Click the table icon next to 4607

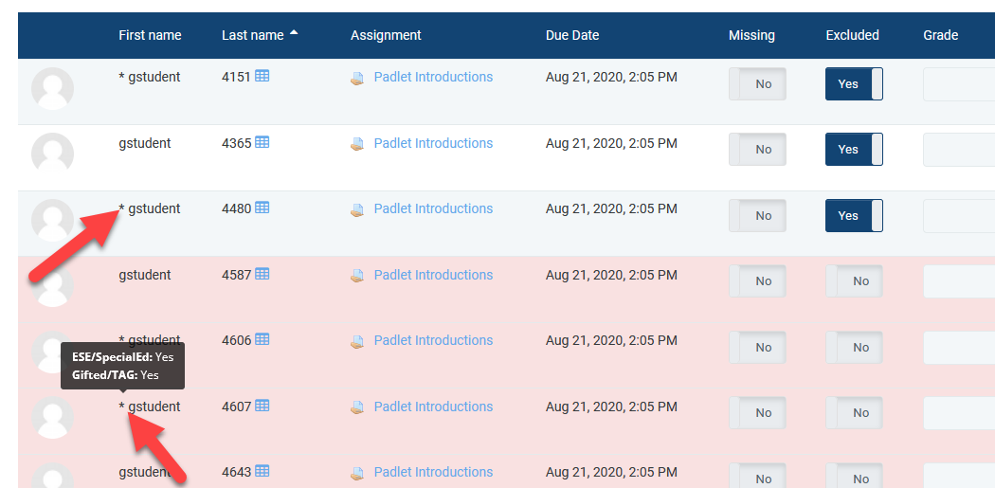(x=262, y=407)
